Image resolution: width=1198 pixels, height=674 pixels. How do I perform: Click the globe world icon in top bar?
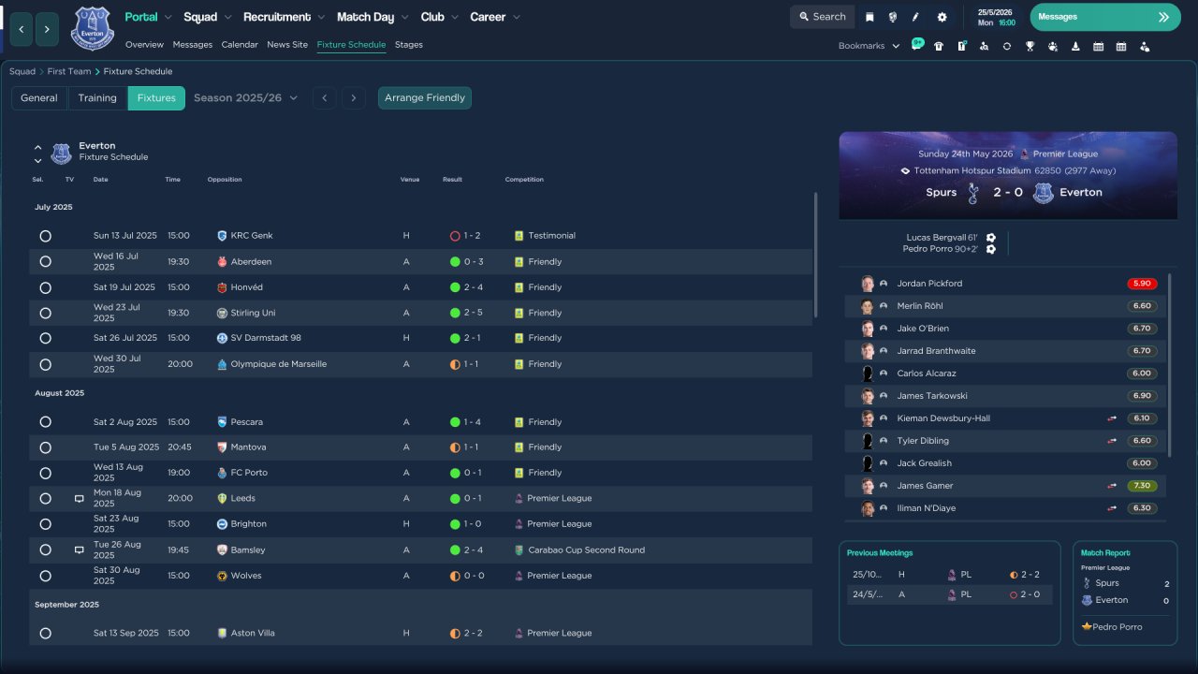point(892,17)
